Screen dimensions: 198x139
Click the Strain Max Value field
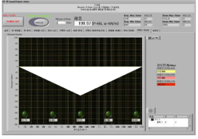tap(171, 19)
